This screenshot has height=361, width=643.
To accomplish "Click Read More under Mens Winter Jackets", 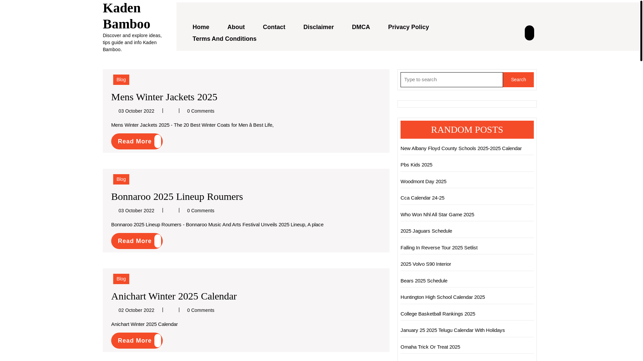I will [x=137, y=141].
